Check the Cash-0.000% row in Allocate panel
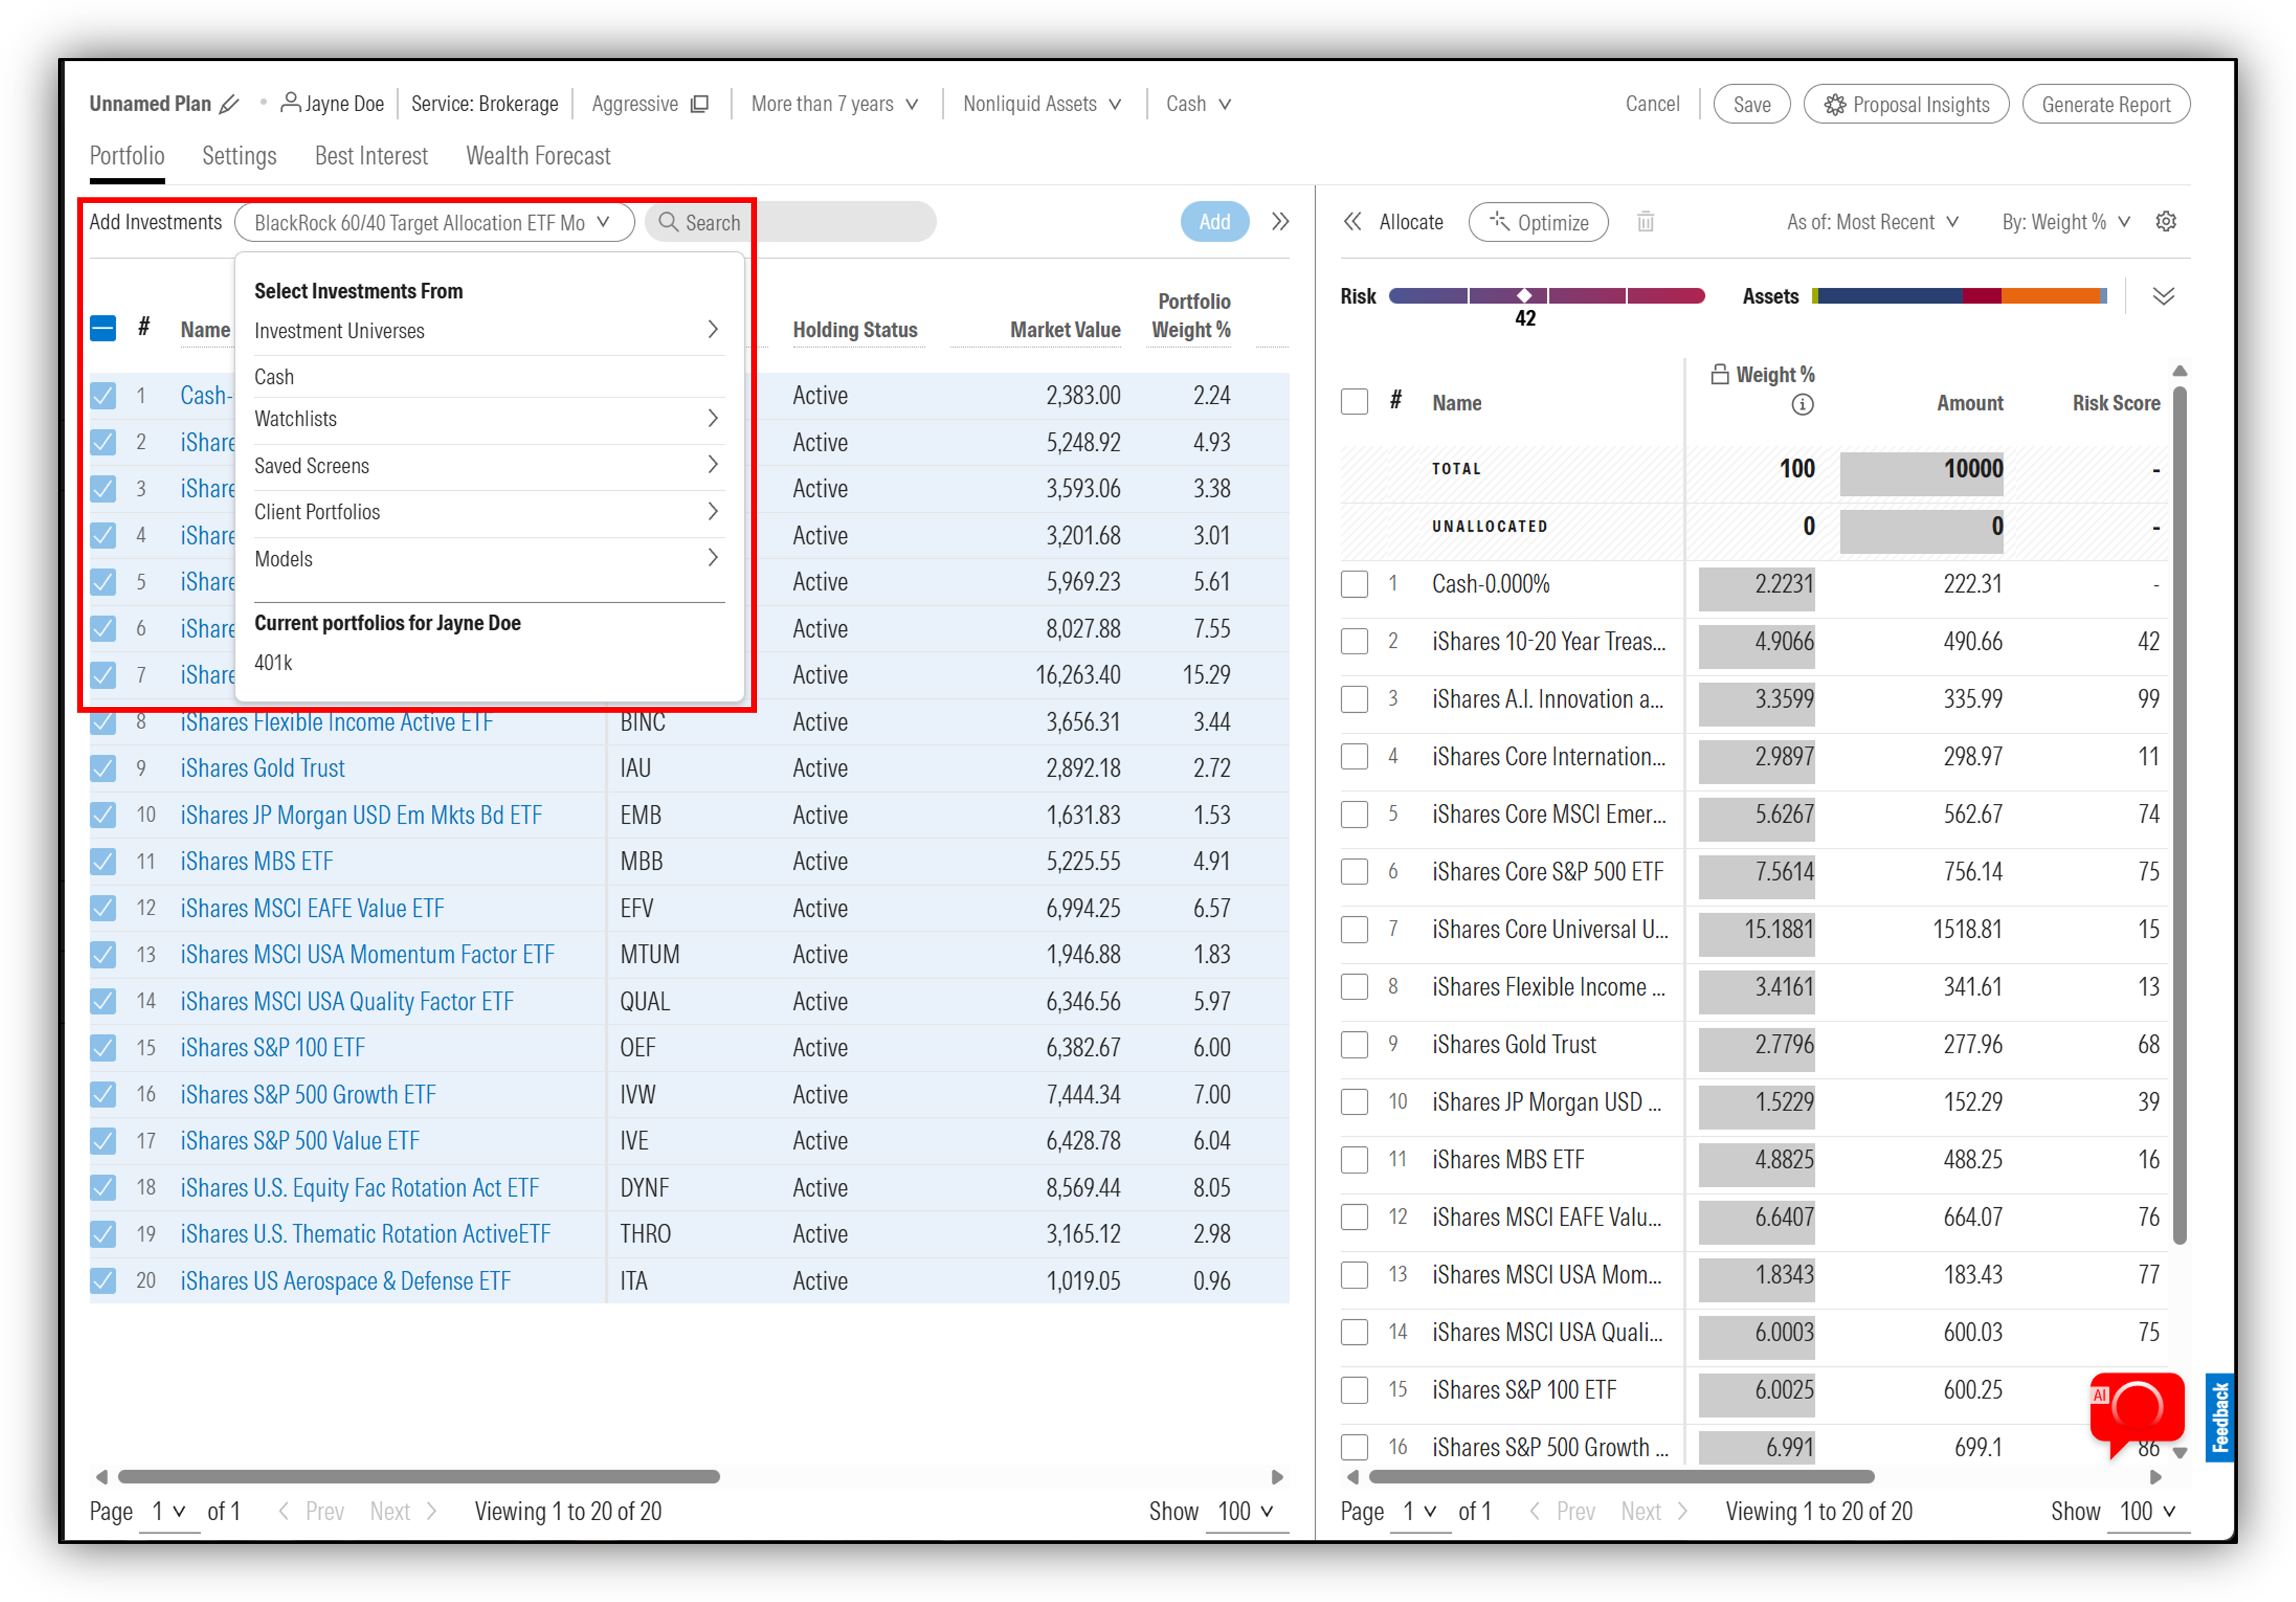Screen dimensions: 2296x1602 (1354, 584)
